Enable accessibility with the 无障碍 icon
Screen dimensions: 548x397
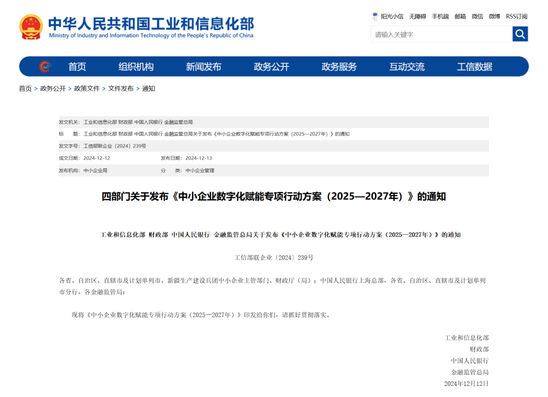pos(417,16)
